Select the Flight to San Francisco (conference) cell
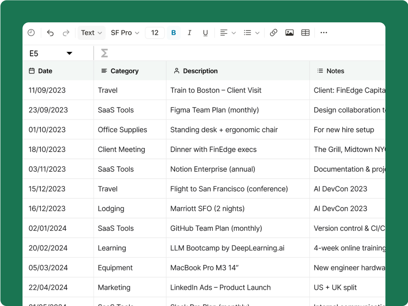Image resolution: width=408 pixels, height=306 pixels. 238,189
